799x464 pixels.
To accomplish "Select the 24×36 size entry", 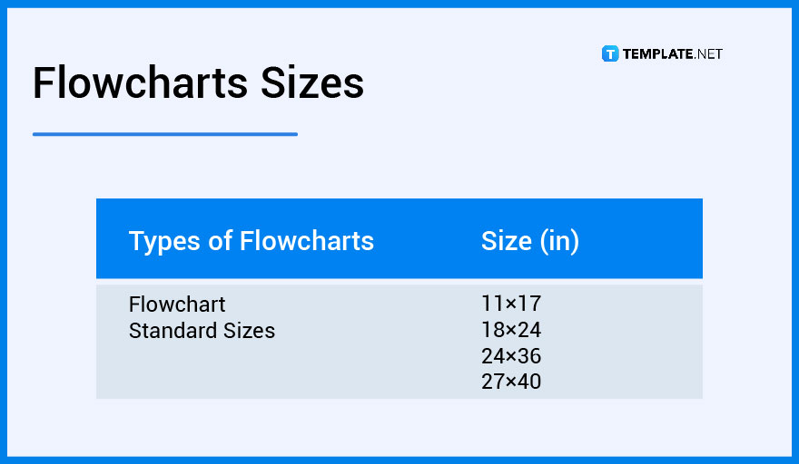I will [511, 356].
